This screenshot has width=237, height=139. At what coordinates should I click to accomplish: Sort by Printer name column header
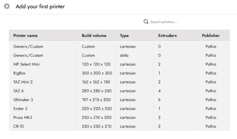pos(25,35)
